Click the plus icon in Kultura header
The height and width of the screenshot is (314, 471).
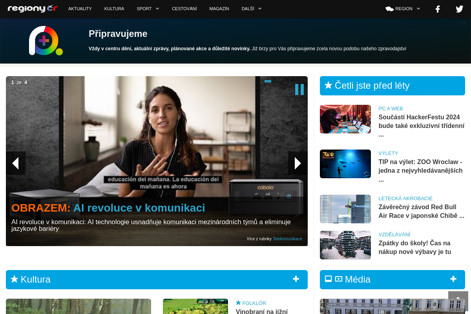click(296, 279)
